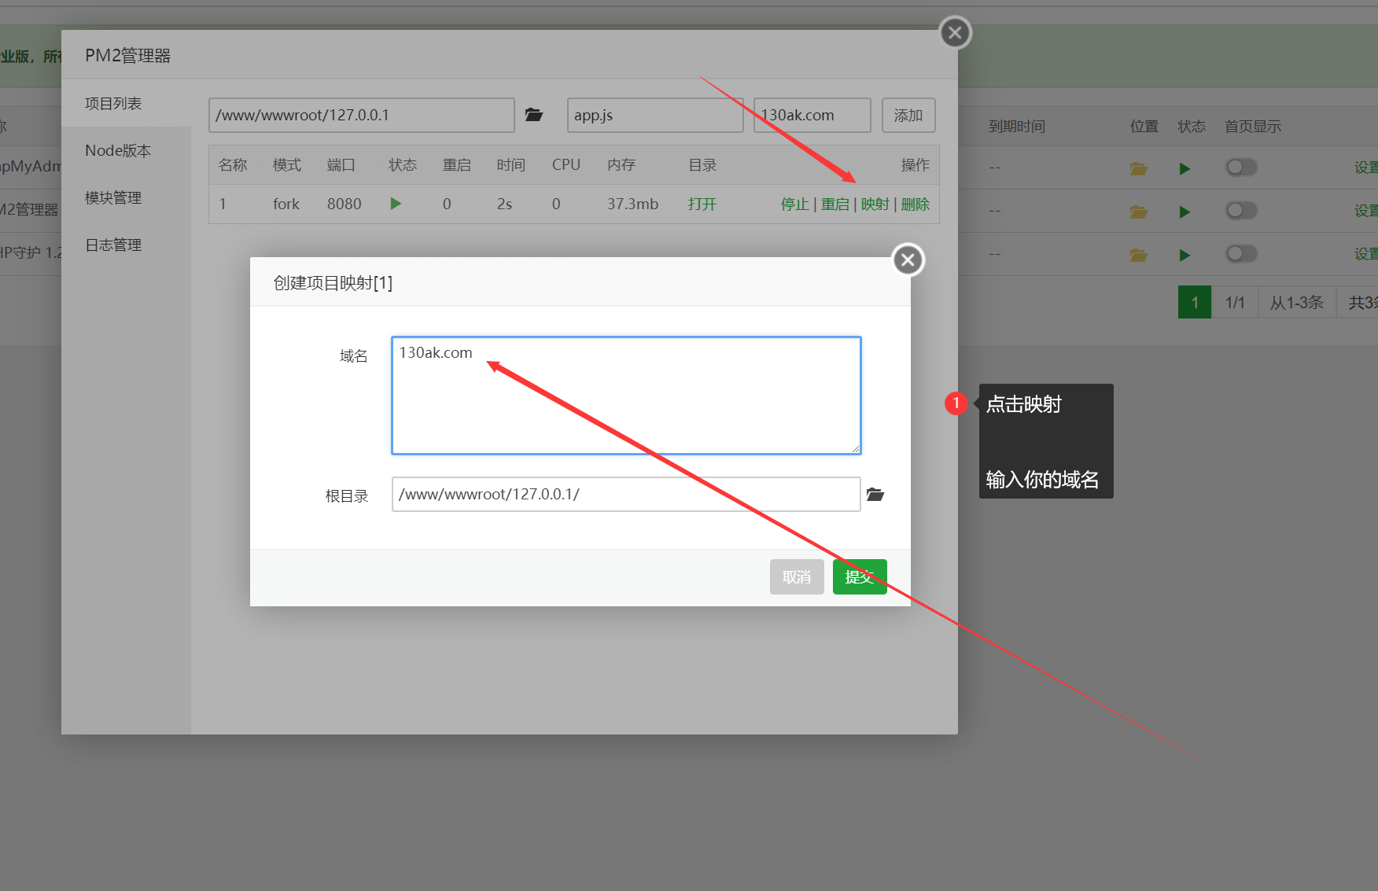Click the green 提交 submit button

(x=859, y=576)
